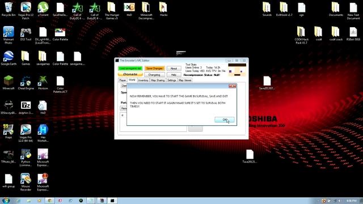Open the Settings tab in MC Editor

tap(171, 80)
